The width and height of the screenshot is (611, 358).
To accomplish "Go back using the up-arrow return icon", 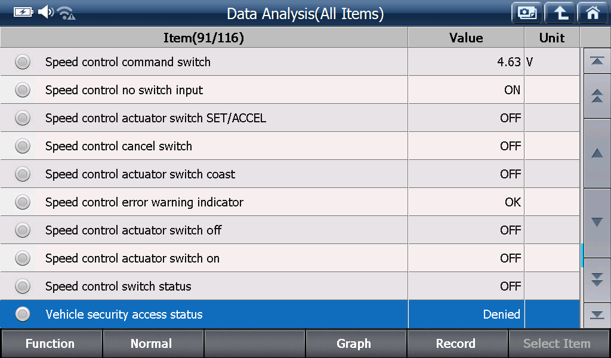I will 560,13.
